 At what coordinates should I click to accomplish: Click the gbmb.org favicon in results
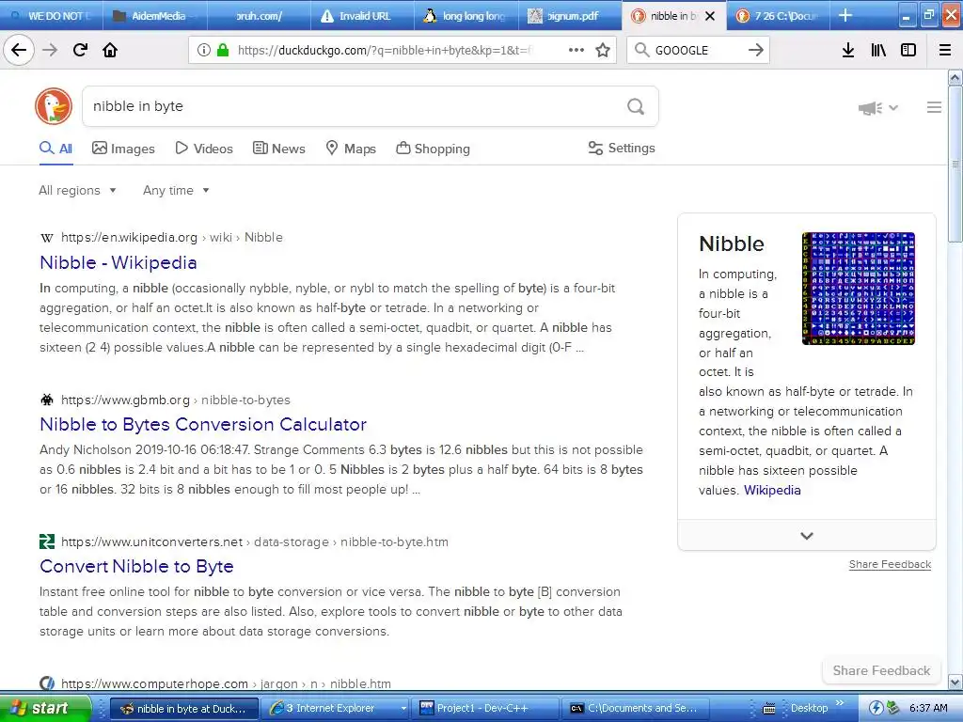tap(47, 400)
